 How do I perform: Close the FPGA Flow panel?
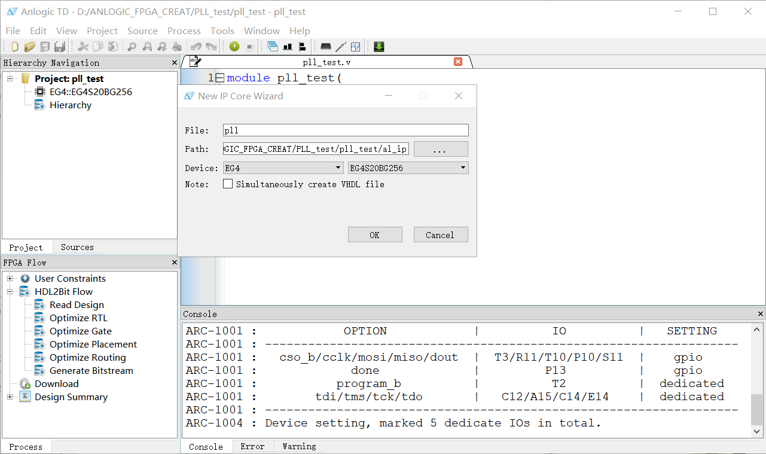(175, 263)
